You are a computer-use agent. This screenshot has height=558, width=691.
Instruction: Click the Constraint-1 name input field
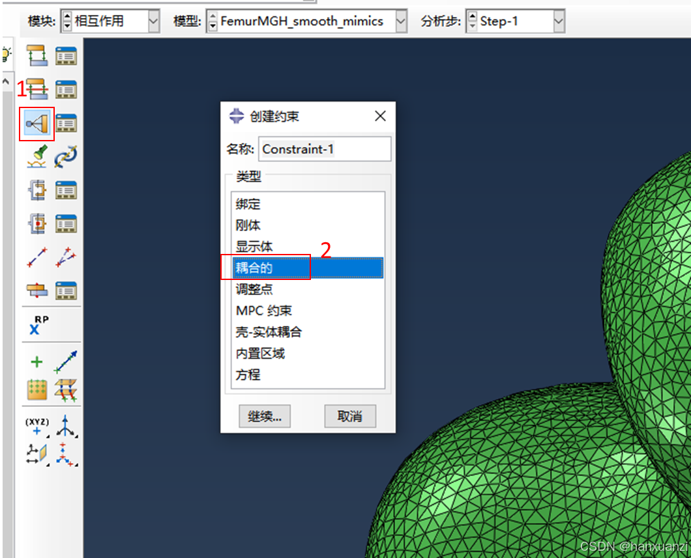pos(325,149)
